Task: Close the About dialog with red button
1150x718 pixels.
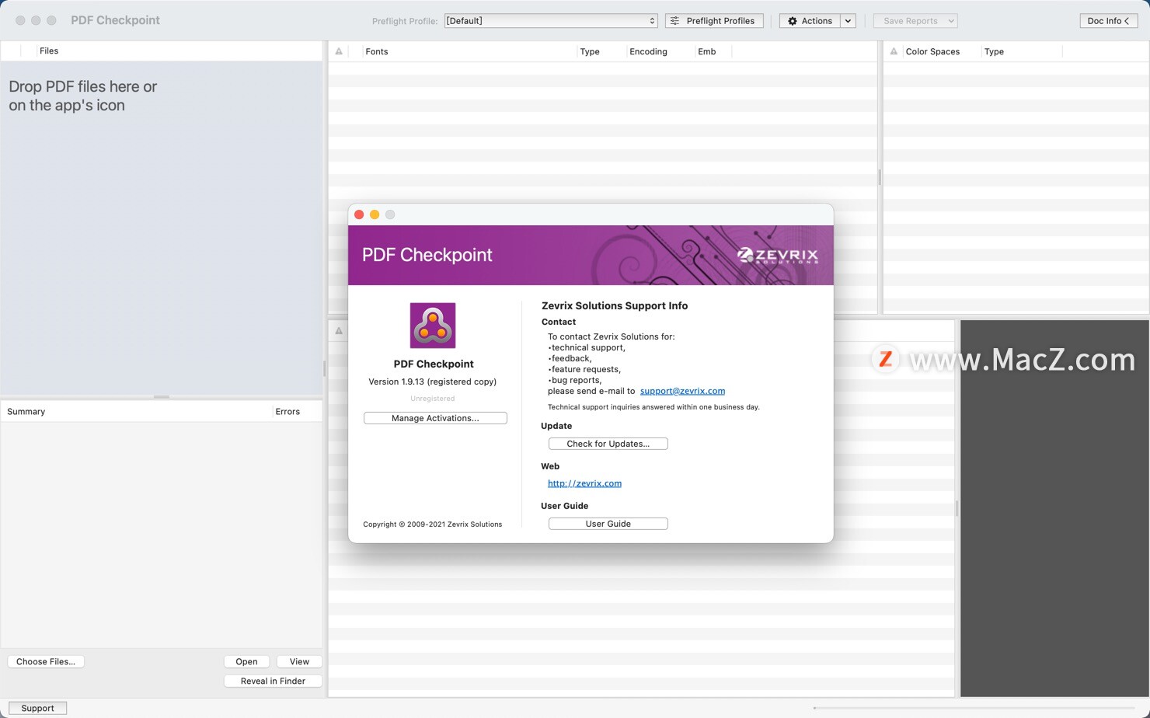Action: (359, 214)
